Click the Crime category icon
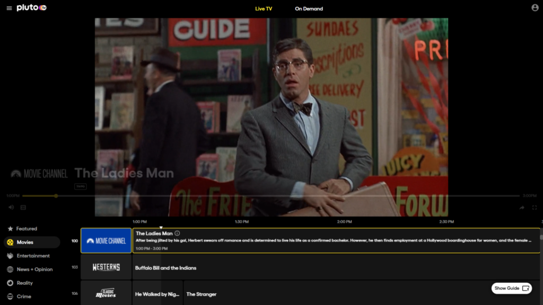 click(x=10, y=297)
